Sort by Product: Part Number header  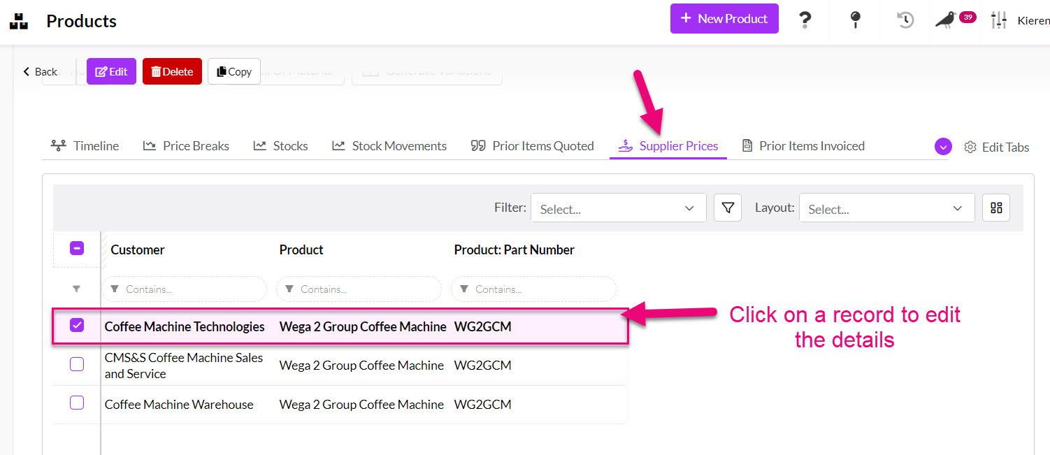pos(514,250)
